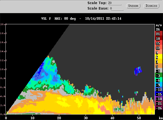Click the 4.0 height axis label

point(3,96)
